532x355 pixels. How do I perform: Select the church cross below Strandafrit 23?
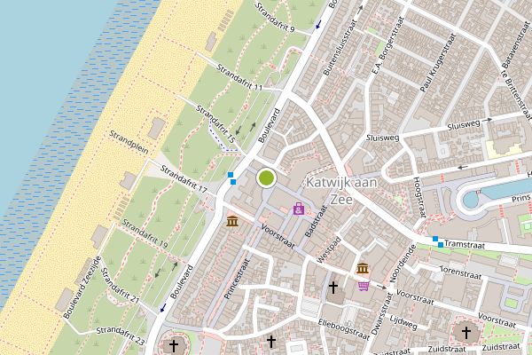coord(174,346)
